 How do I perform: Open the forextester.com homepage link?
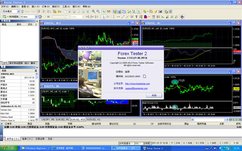pos(137,84)
